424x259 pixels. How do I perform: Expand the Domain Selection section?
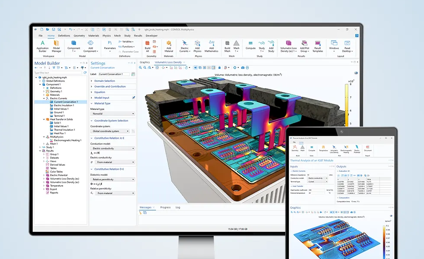point(105,81)
